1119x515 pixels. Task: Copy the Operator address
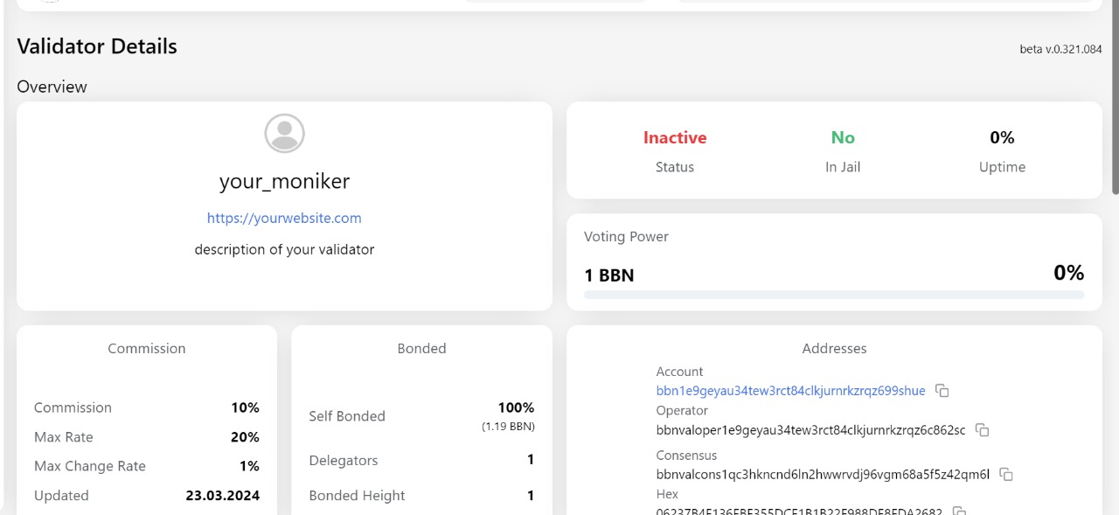(x=982, y=430)
